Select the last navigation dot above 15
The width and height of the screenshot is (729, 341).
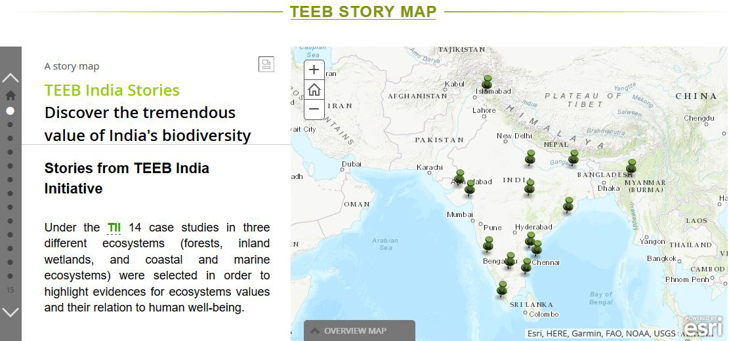point(10,276)
